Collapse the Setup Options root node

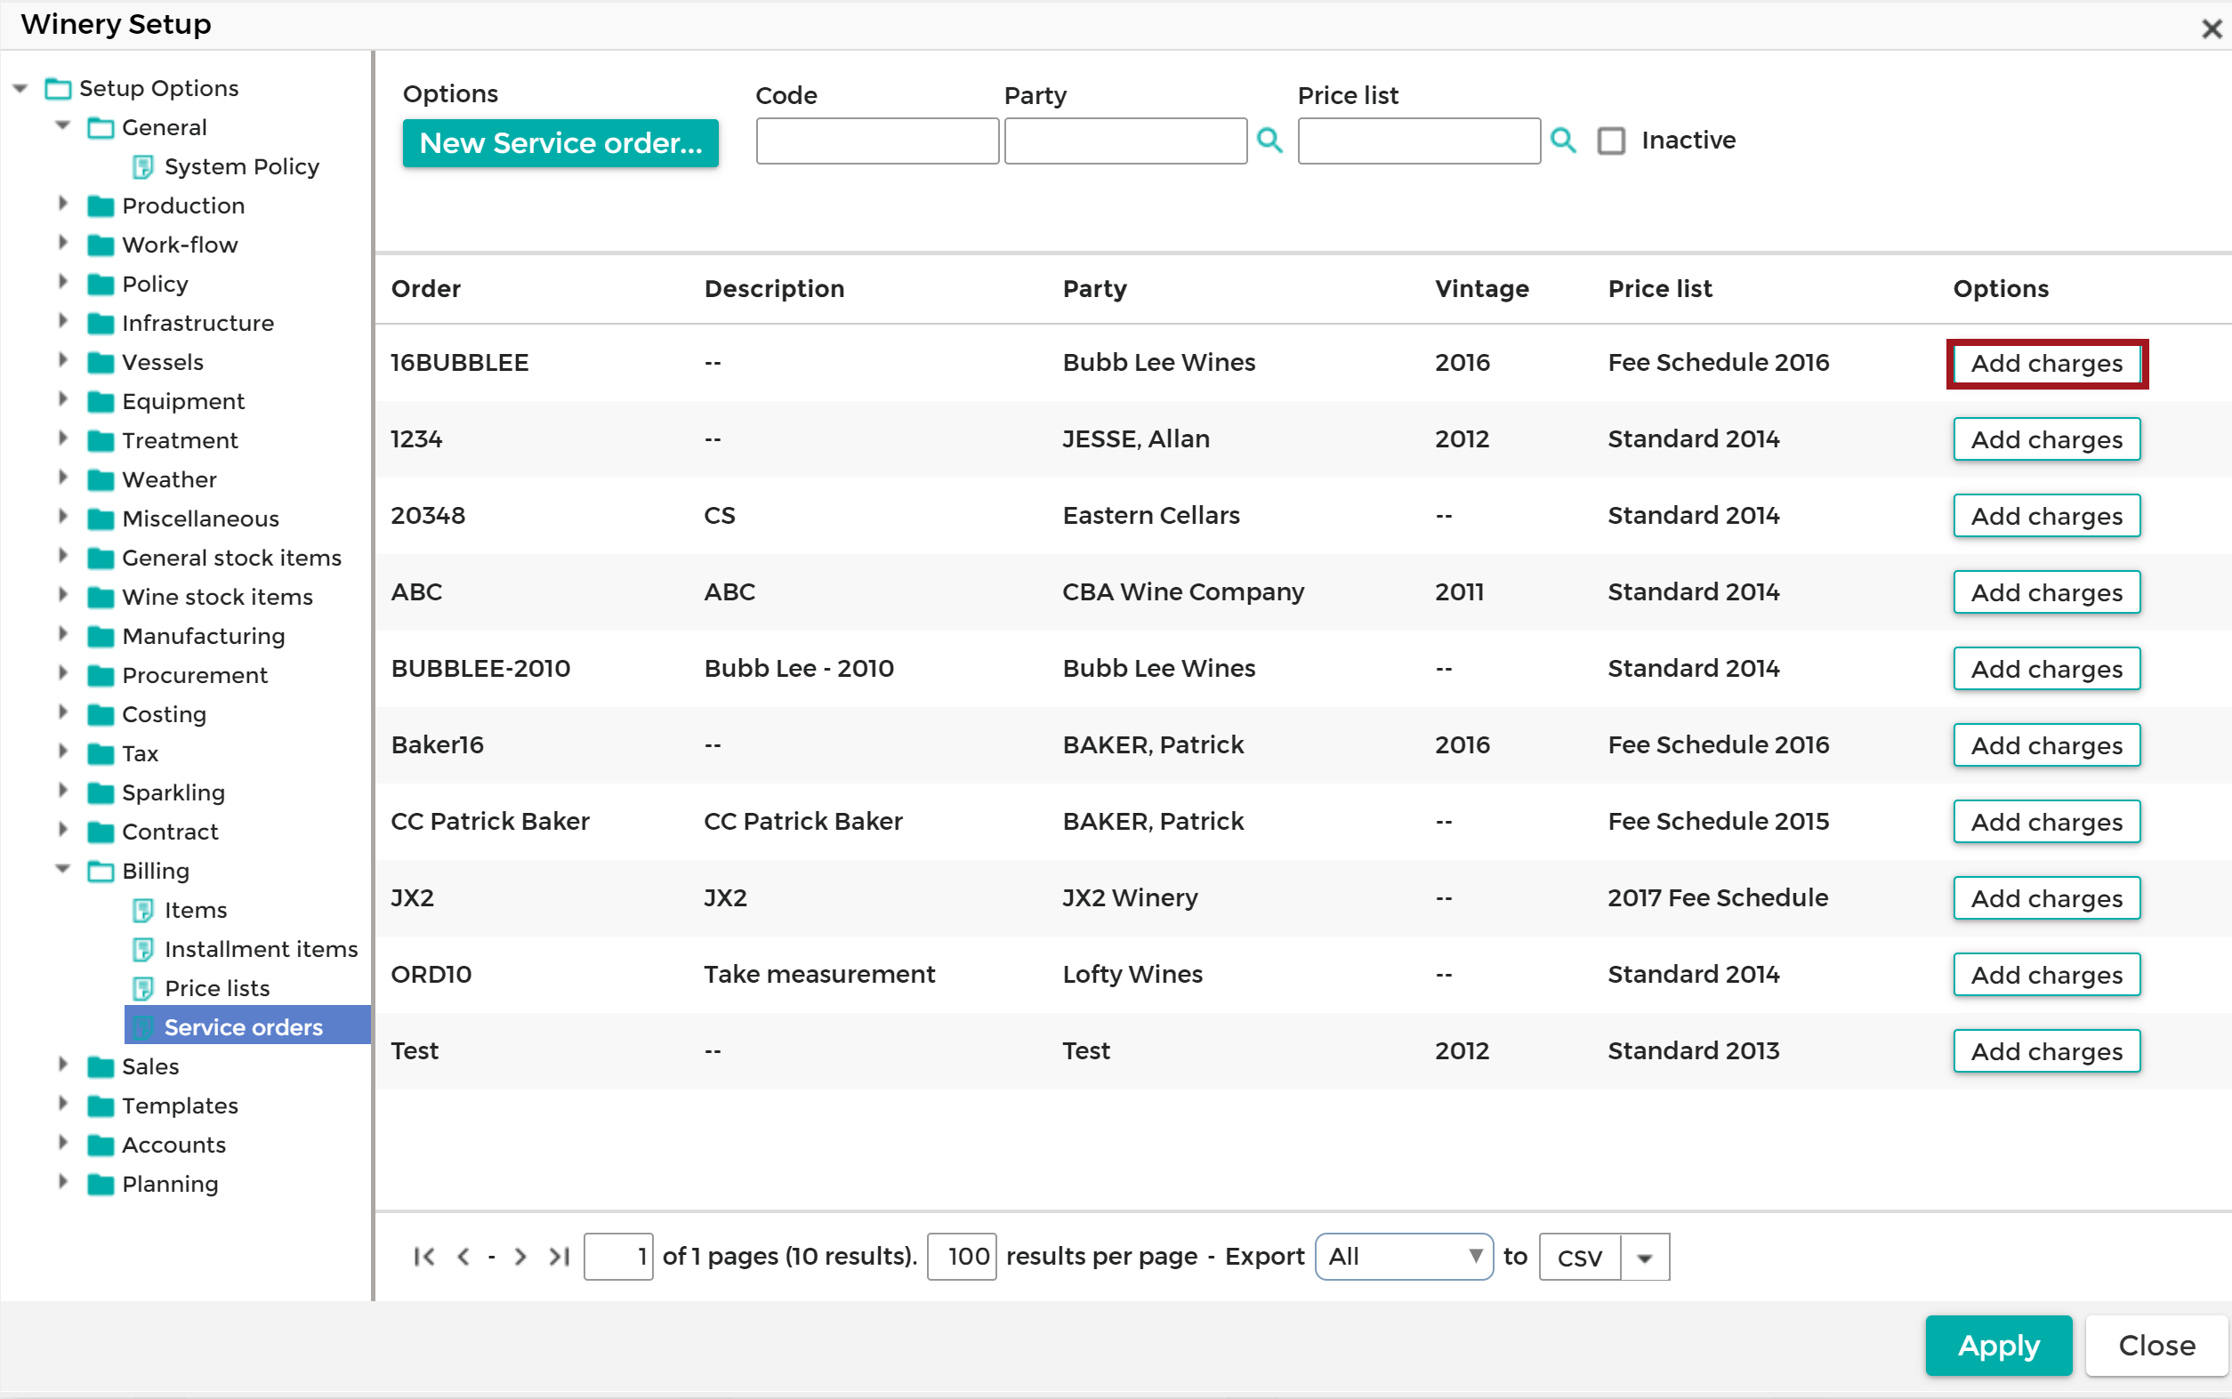[20, 88]
